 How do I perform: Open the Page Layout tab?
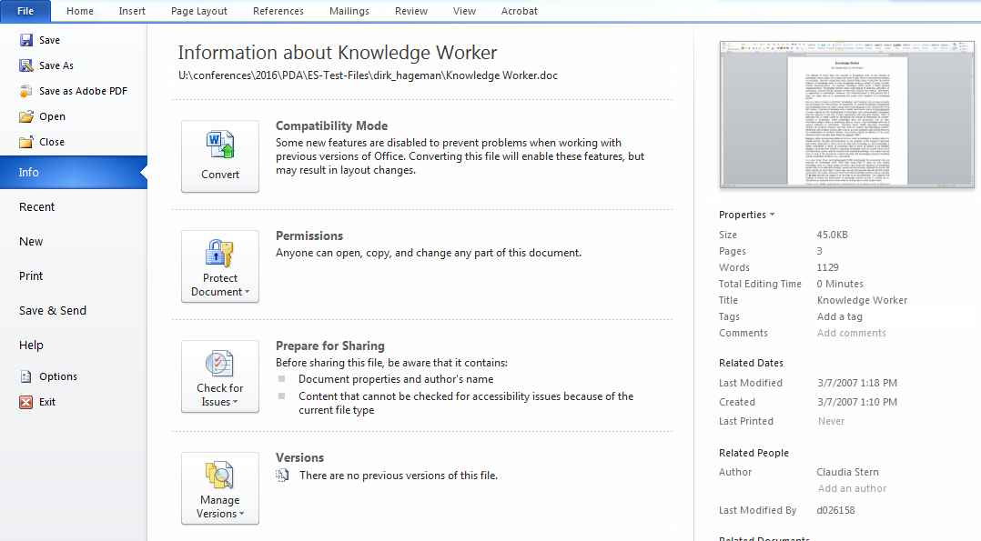coord(199,11)
